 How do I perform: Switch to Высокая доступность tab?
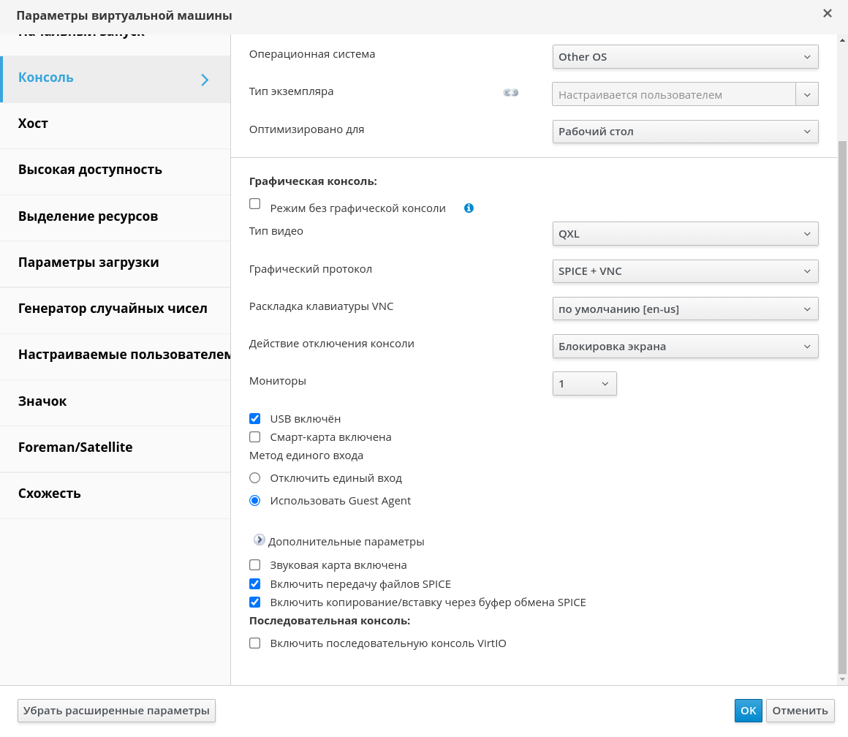[90, 170]
